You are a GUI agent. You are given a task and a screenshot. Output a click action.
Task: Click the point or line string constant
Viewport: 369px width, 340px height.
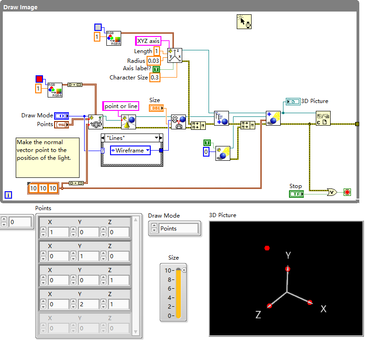pyautogui.click(x=121, y=106)
